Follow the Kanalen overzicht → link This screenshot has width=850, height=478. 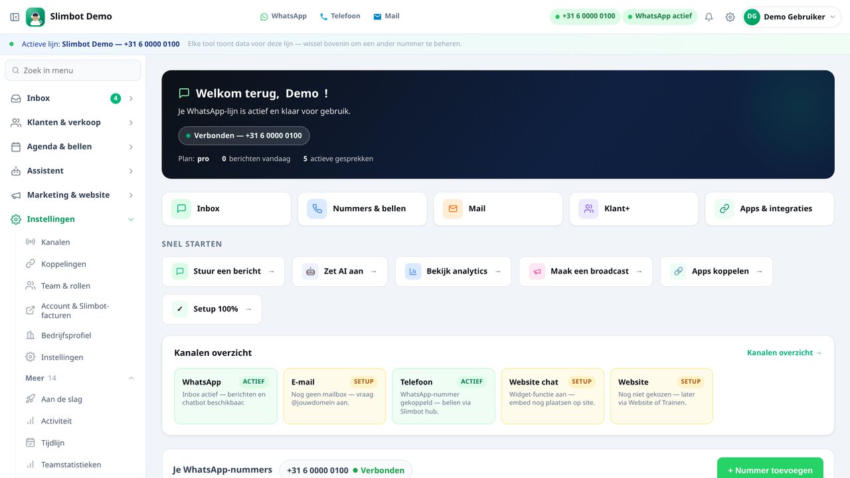(x=784, y=353)
